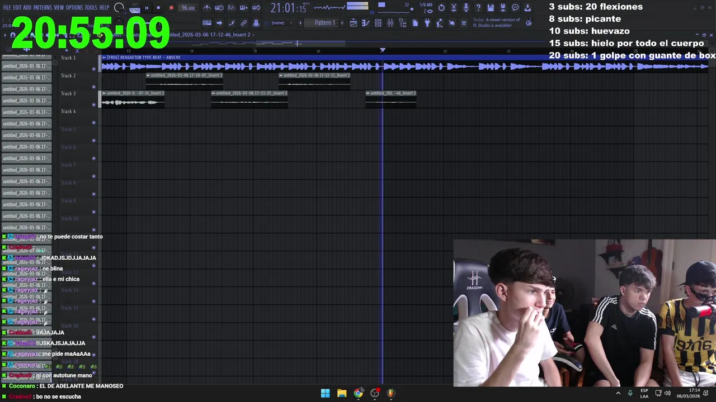716x402 pixels.
Task: Open the 17-11-25_Insert 2 clip menu arrow
Action: coord(214,93)
